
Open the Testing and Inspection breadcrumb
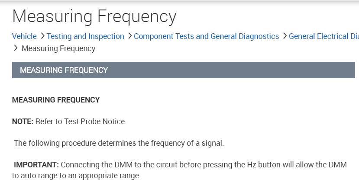click(85, 36)
